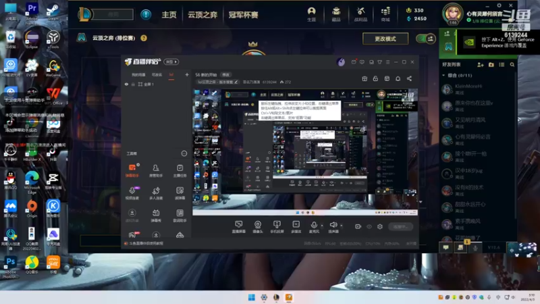Click the start streaming button at the bottom right
Screen dimensions: 540x304
tap(400, 226)
